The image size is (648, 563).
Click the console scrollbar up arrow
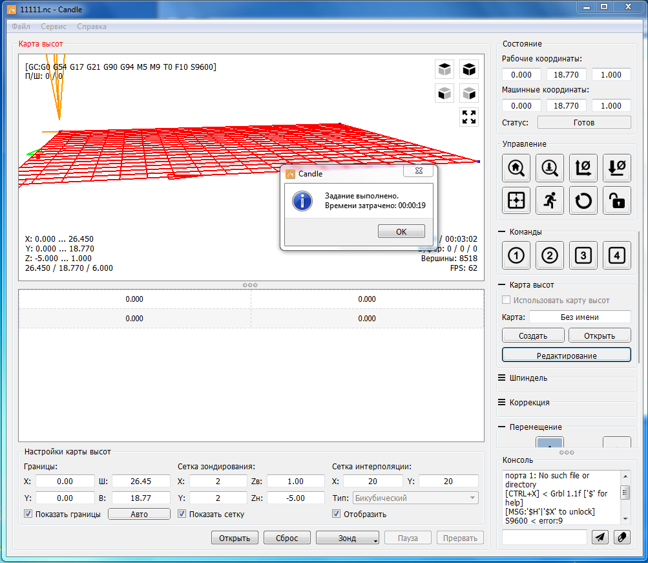pyautogui.click(x=625, y=476)
